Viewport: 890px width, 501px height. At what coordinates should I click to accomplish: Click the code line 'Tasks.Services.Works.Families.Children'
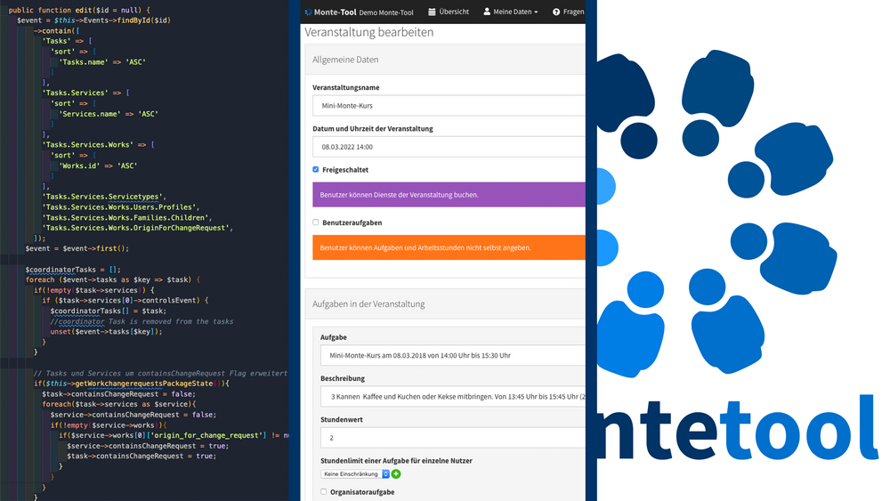pyautogui.click(x=127, y=217)
